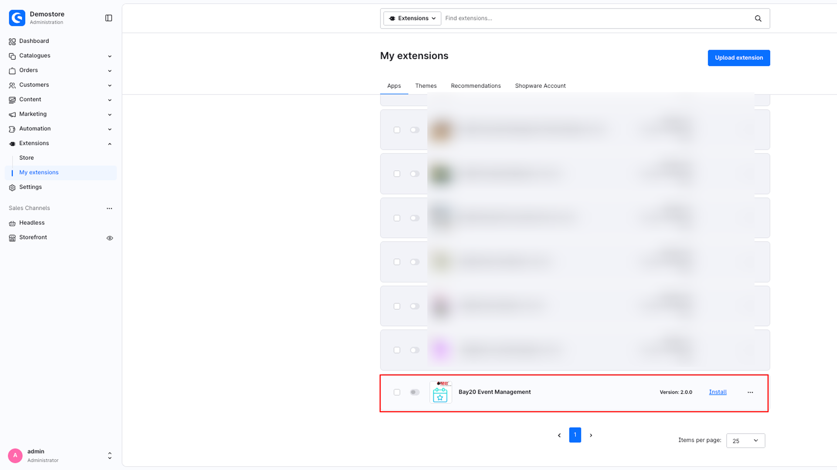Toggle activation switch for Bay20 Event Management
Image resolution: width=837 pixels, height=470 pixels.
415,392
